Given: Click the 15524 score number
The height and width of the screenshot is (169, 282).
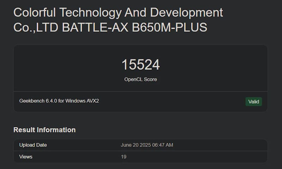Looking at the screenshot, I should coord(141,65).
